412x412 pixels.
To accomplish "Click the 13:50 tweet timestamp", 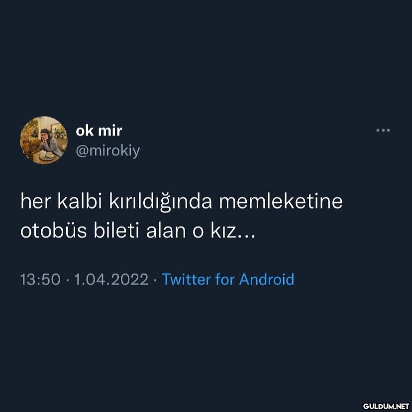I will click(40, 279).
